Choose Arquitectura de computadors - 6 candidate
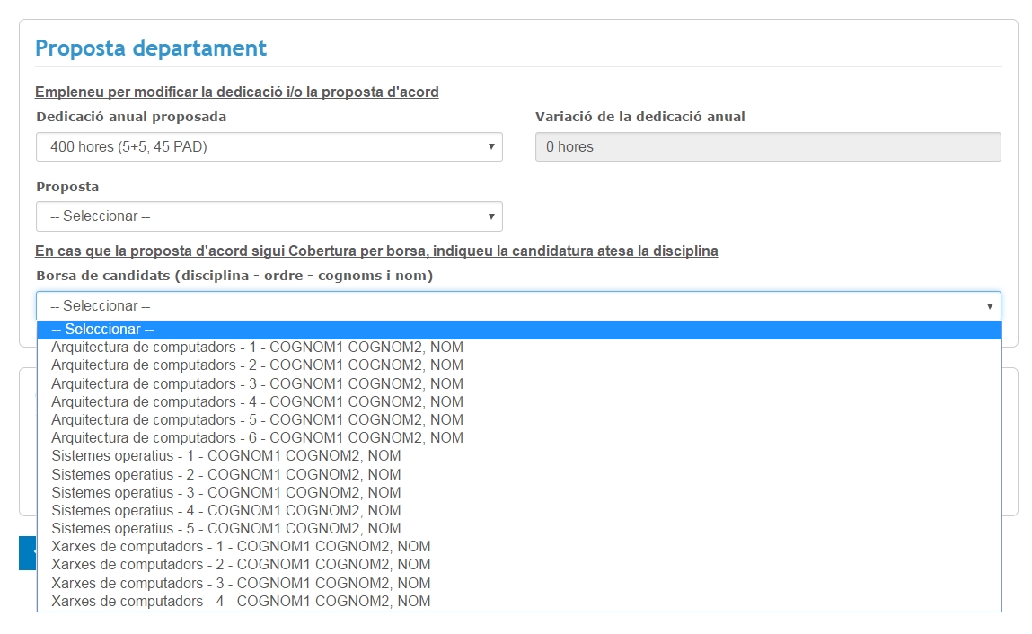The width and height of the screenshot is (1032, 634). (258, 438)
